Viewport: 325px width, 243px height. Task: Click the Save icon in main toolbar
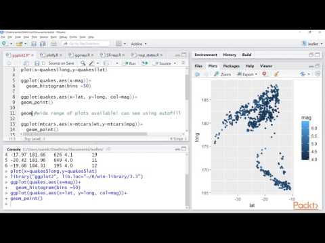point(34,44)
